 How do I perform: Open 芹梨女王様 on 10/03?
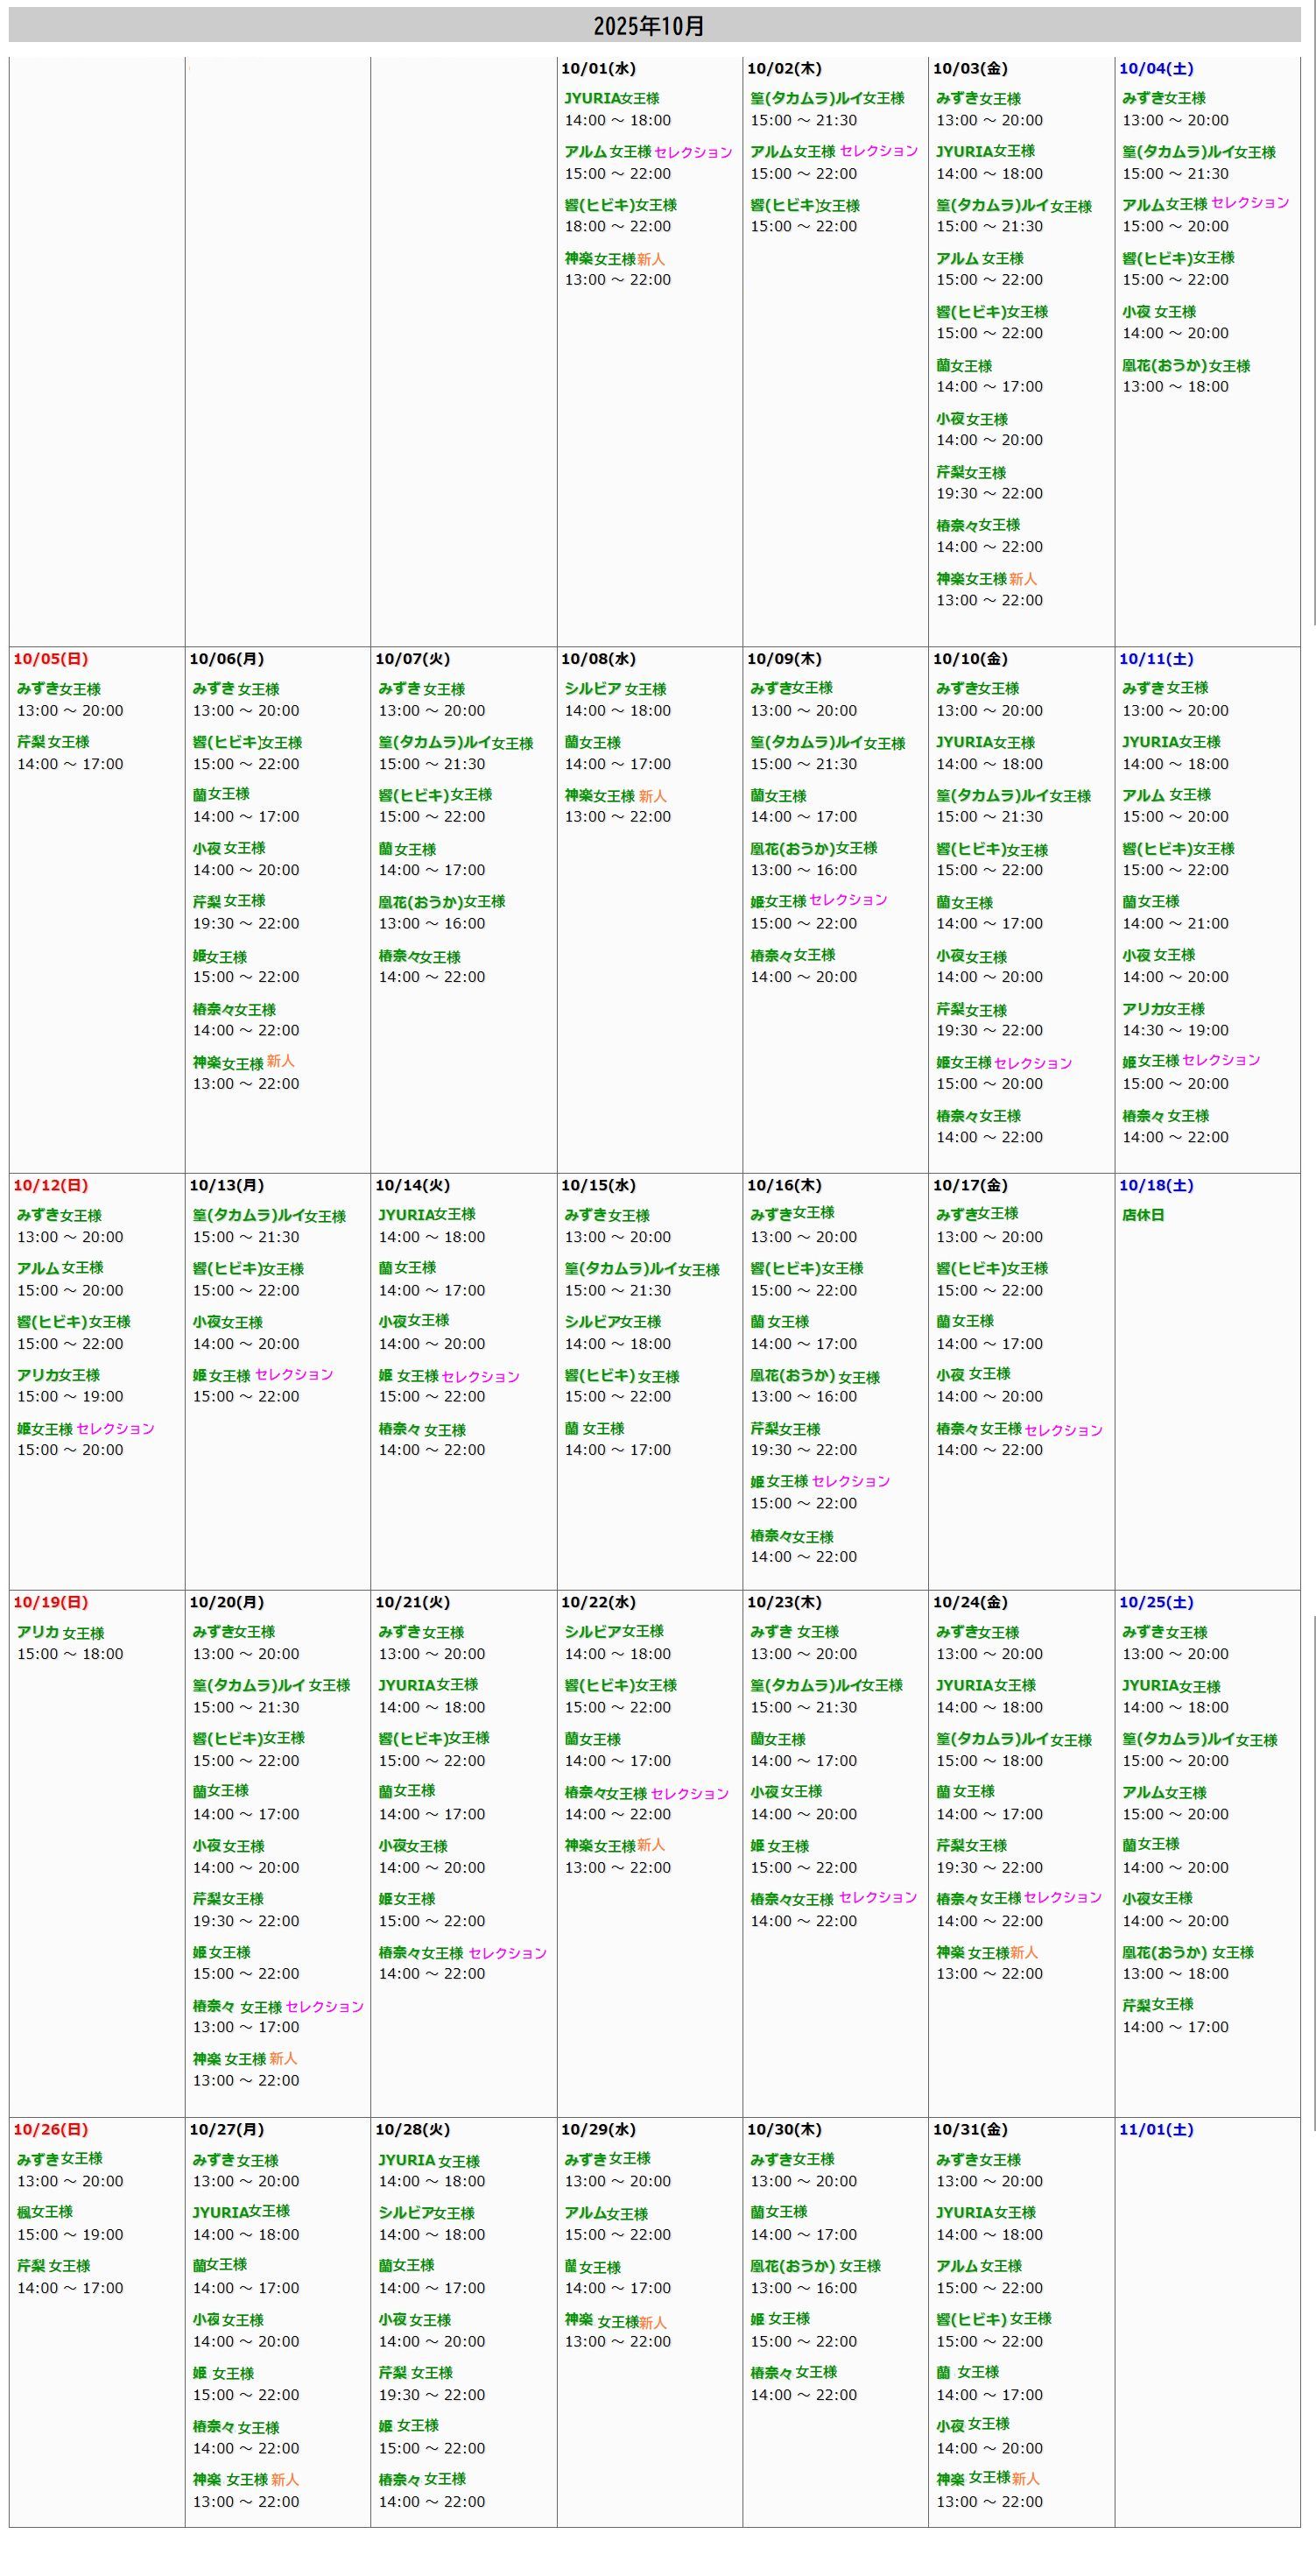(x=970, y=473)
